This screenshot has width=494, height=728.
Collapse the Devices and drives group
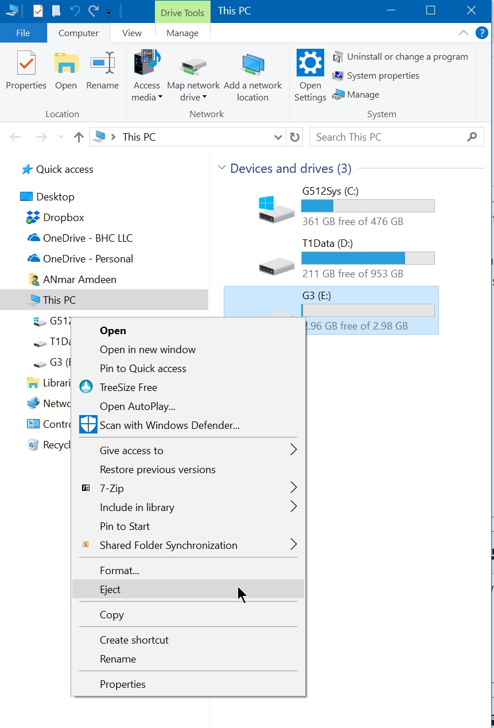tap(221, 168)
